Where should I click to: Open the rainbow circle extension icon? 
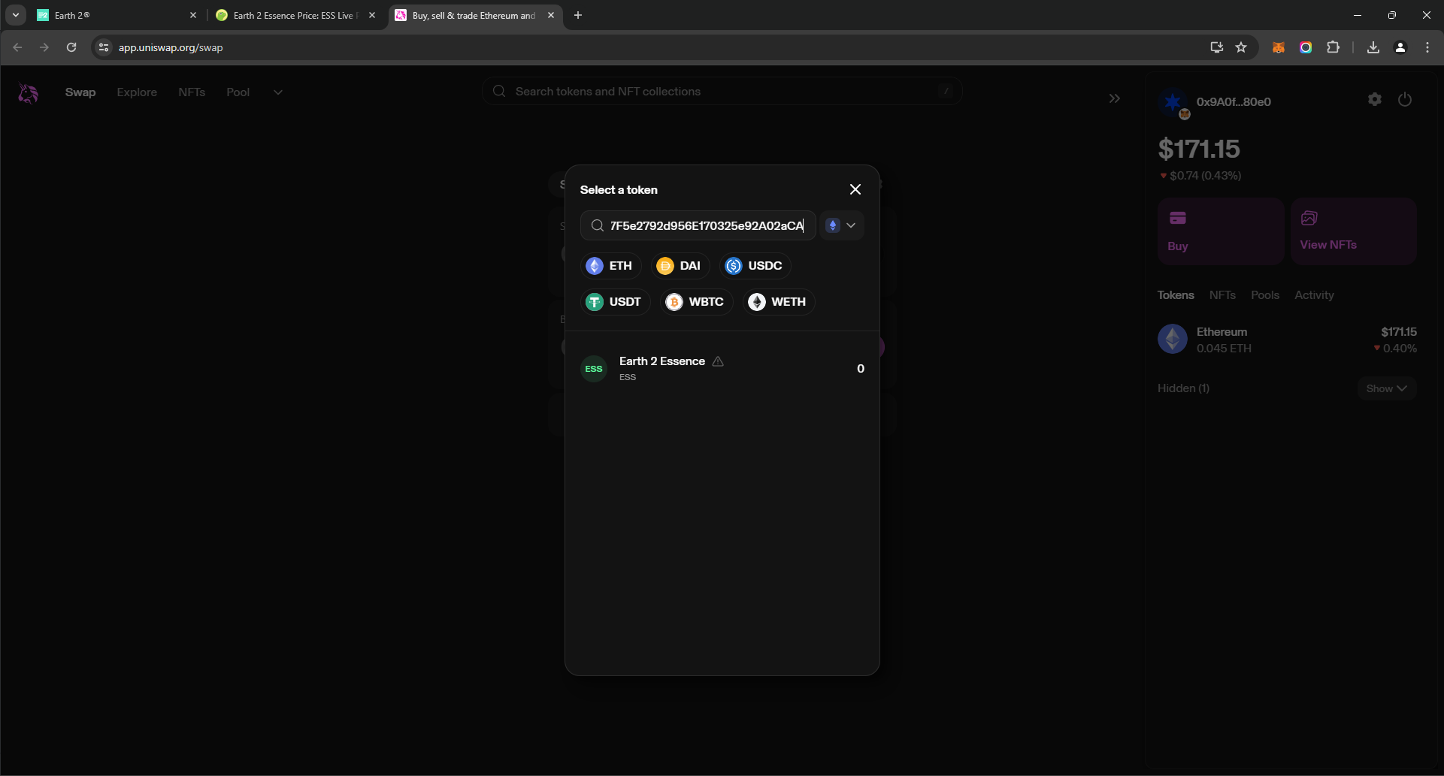tap(1306, 47)
